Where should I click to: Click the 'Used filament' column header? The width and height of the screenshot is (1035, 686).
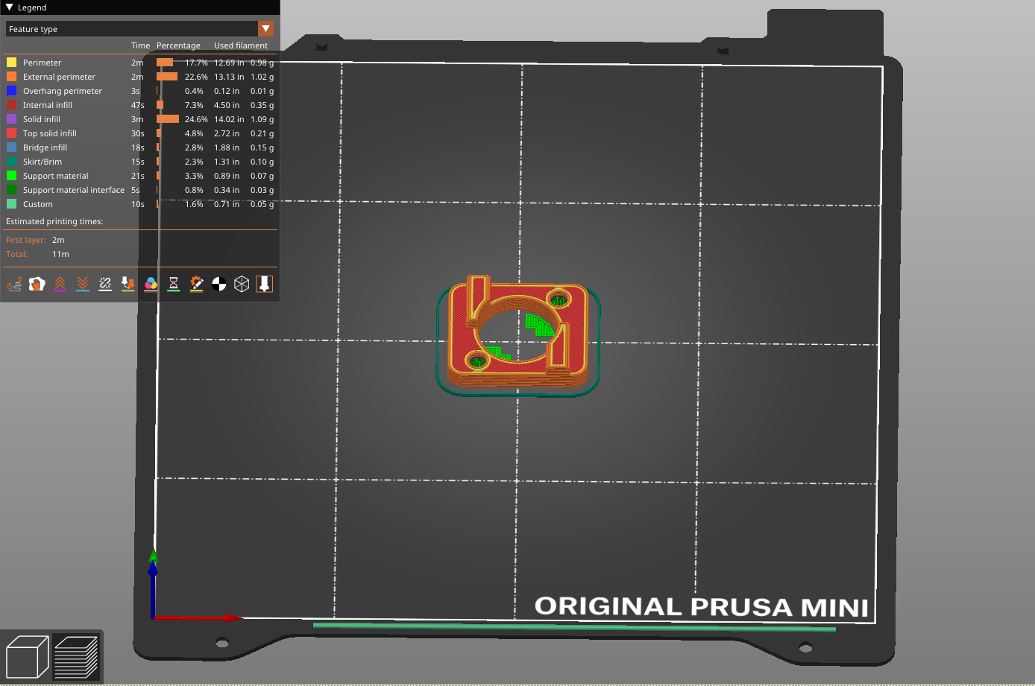241,45
